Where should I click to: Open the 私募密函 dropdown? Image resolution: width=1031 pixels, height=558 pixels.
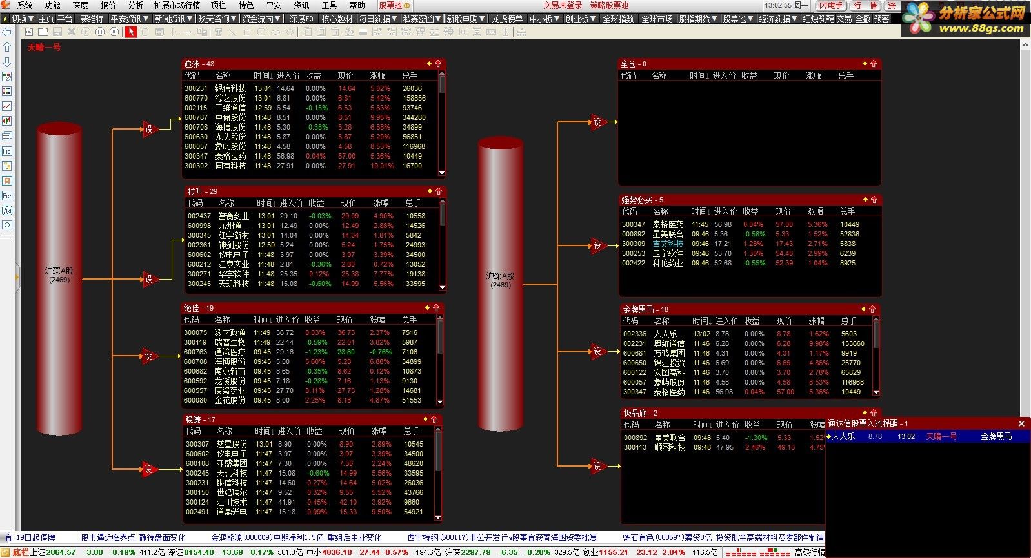(421, 19)
